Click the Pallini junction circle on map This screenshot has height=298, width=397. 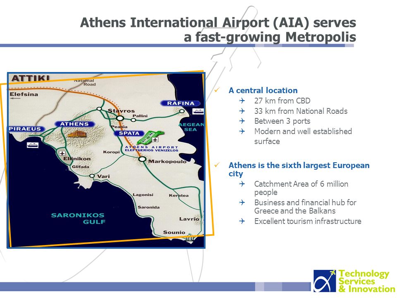133,120
